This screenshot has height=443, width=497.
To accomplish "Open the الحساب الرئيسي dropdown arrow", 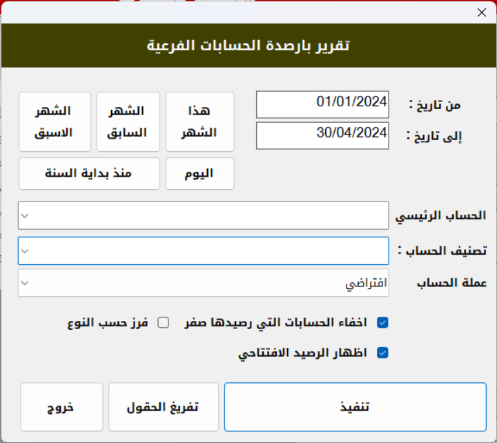I will (x=25, y=215).
